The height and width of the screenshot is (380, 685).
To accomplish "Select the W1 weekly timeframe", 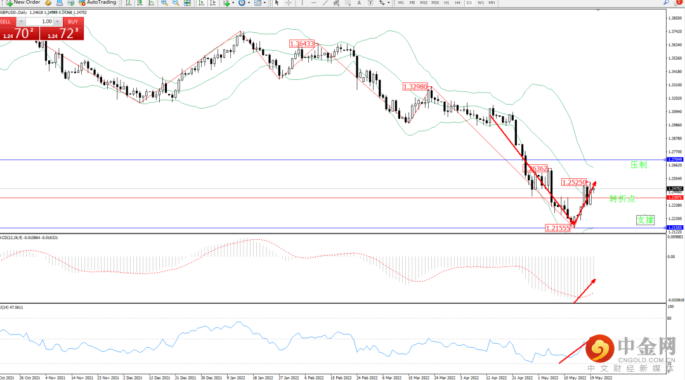I will click(x=481, y=3).
